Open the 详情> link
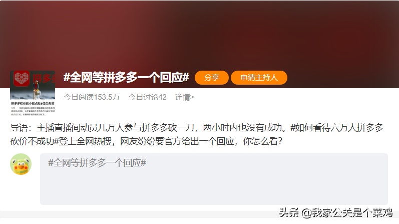The width and height of the screenshot is (399, 224). tap(185, 97)
